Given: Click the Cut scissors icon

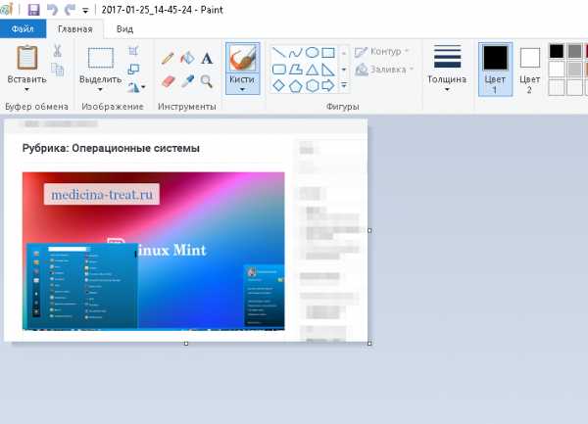Looking at the screenshot, I should click(58, 51).
